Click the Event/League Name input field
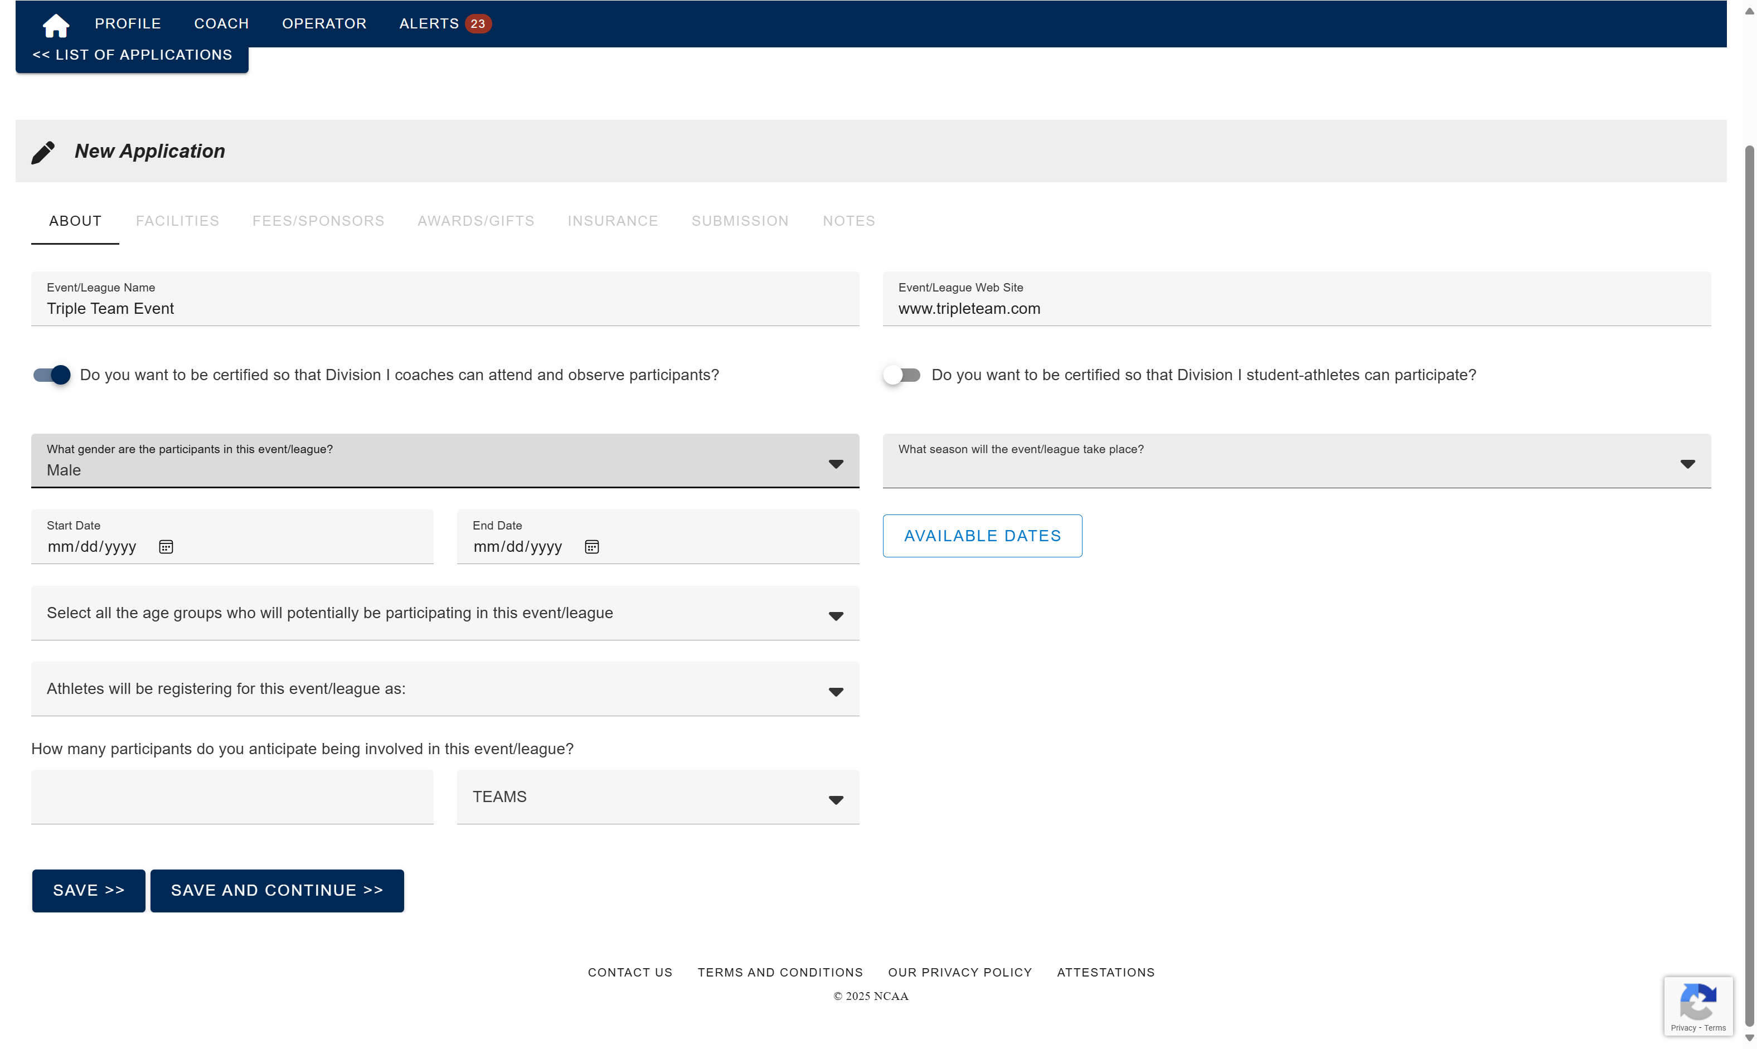 pyautogui.click(x=445, y=298)
